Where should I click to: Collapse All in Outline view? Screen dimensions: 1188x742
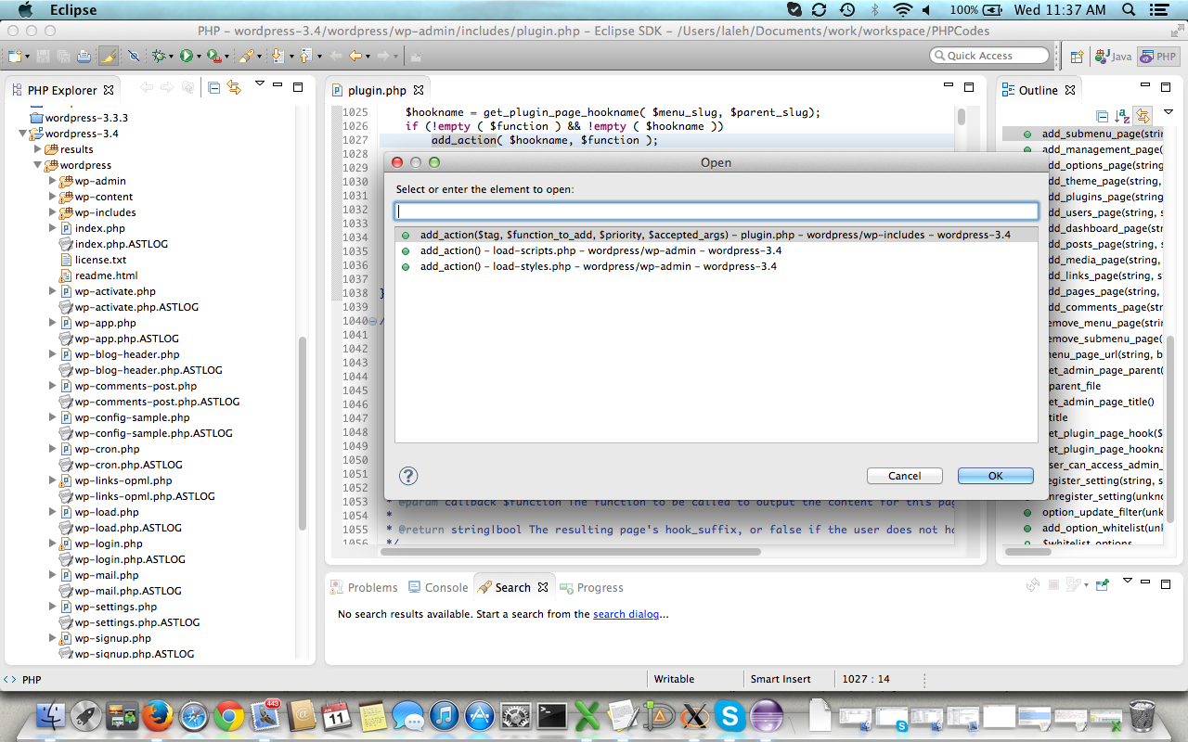point(1102,116)
